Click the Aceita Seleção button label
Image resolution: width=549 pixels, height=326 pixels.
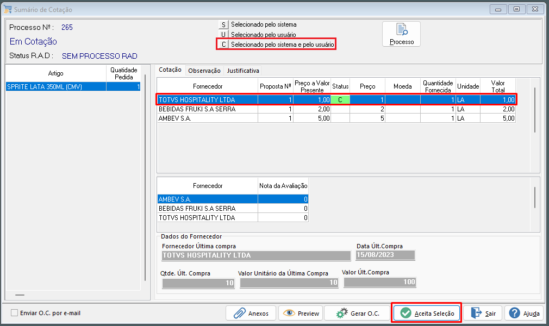pos(434,314)
